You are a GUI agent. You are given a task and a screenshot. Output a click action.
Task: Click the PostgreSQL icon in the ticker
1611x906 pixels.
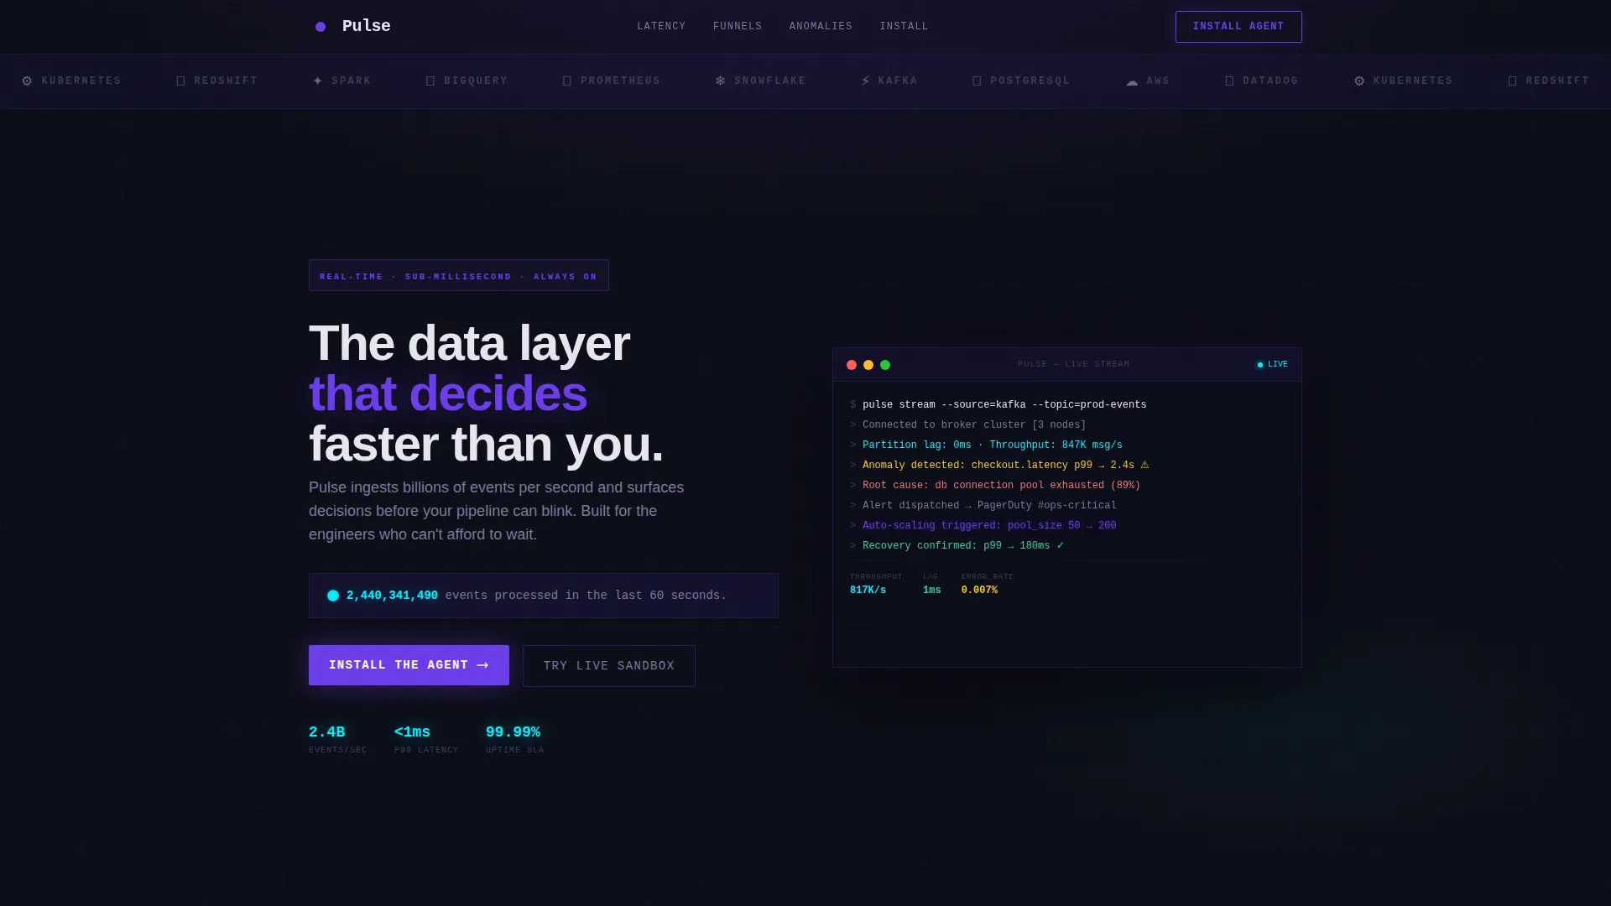pyautogui.click(x=977, y=81)
